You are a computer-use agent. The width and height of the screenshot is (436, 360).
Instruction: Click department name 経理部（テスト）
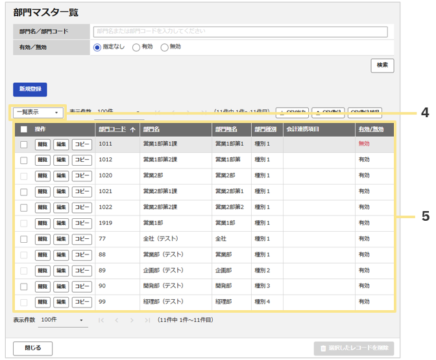point(163,302)
